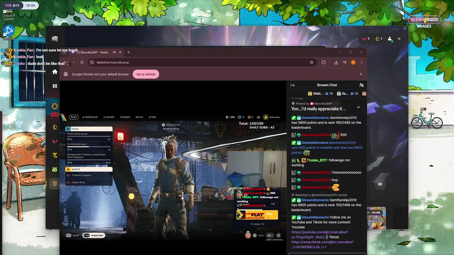Open the Riot client grid library icon
The width and height of the screenshot is (454, 255).
[55, 86]
